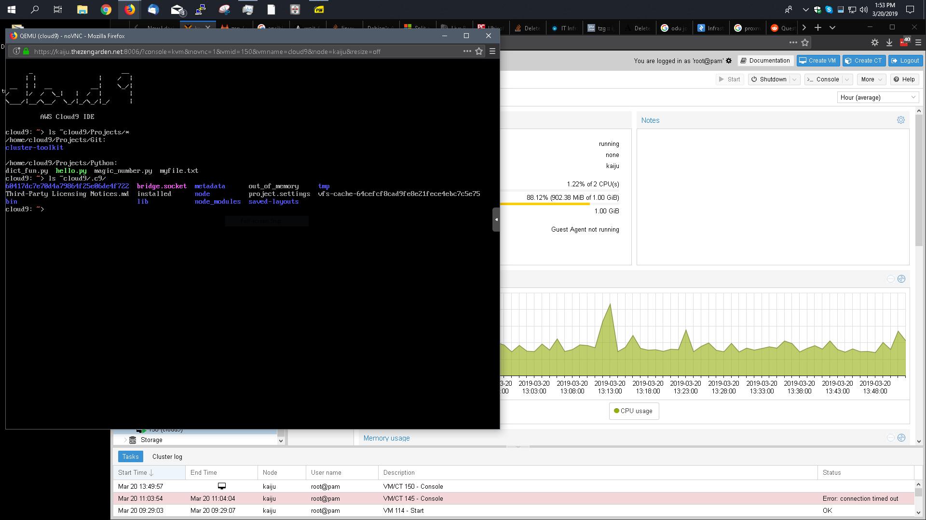Switch to the 'Infrast' browser tab
The height and width of the screenshot is (520, 926).
[x=711, y=28]
